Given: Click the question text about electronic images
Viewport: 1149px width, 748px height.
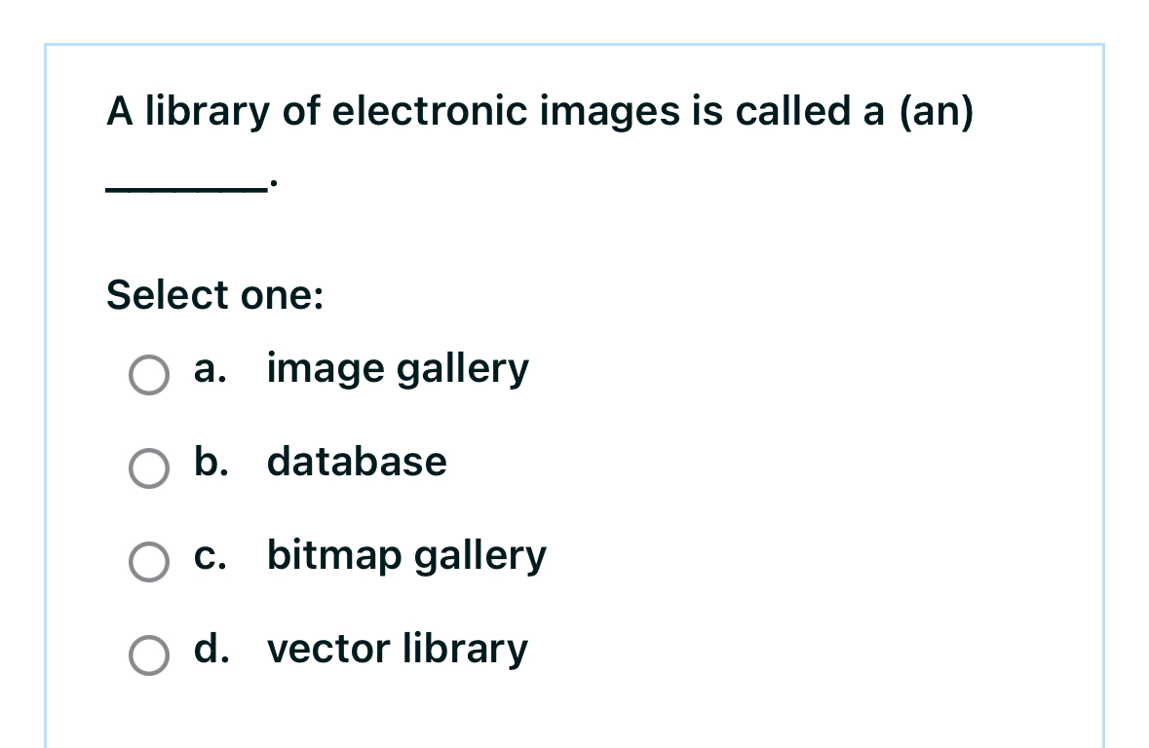Looking at the screenshot, I should pos(536,110).
